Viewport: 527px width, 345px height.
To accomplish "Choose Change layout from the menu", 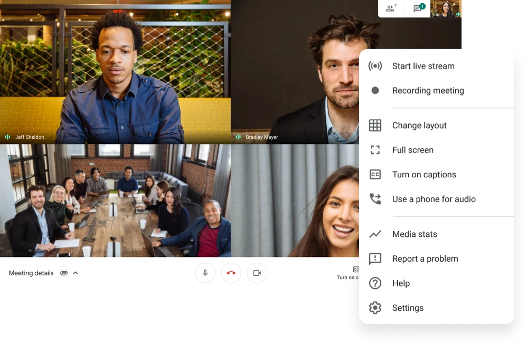I will click(x=437, y=125).
